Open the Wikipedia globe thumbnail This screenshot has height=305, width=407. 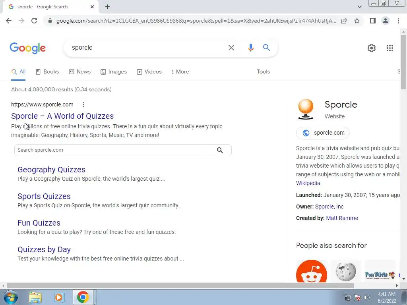click(x=345, y=271)
